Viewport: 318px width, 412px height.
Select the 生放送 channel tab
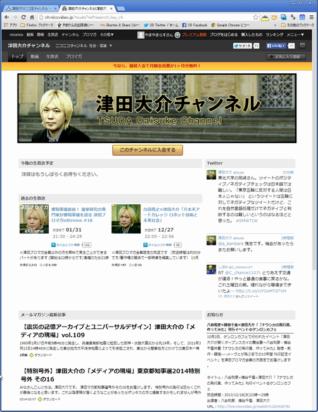click(52, 56)
